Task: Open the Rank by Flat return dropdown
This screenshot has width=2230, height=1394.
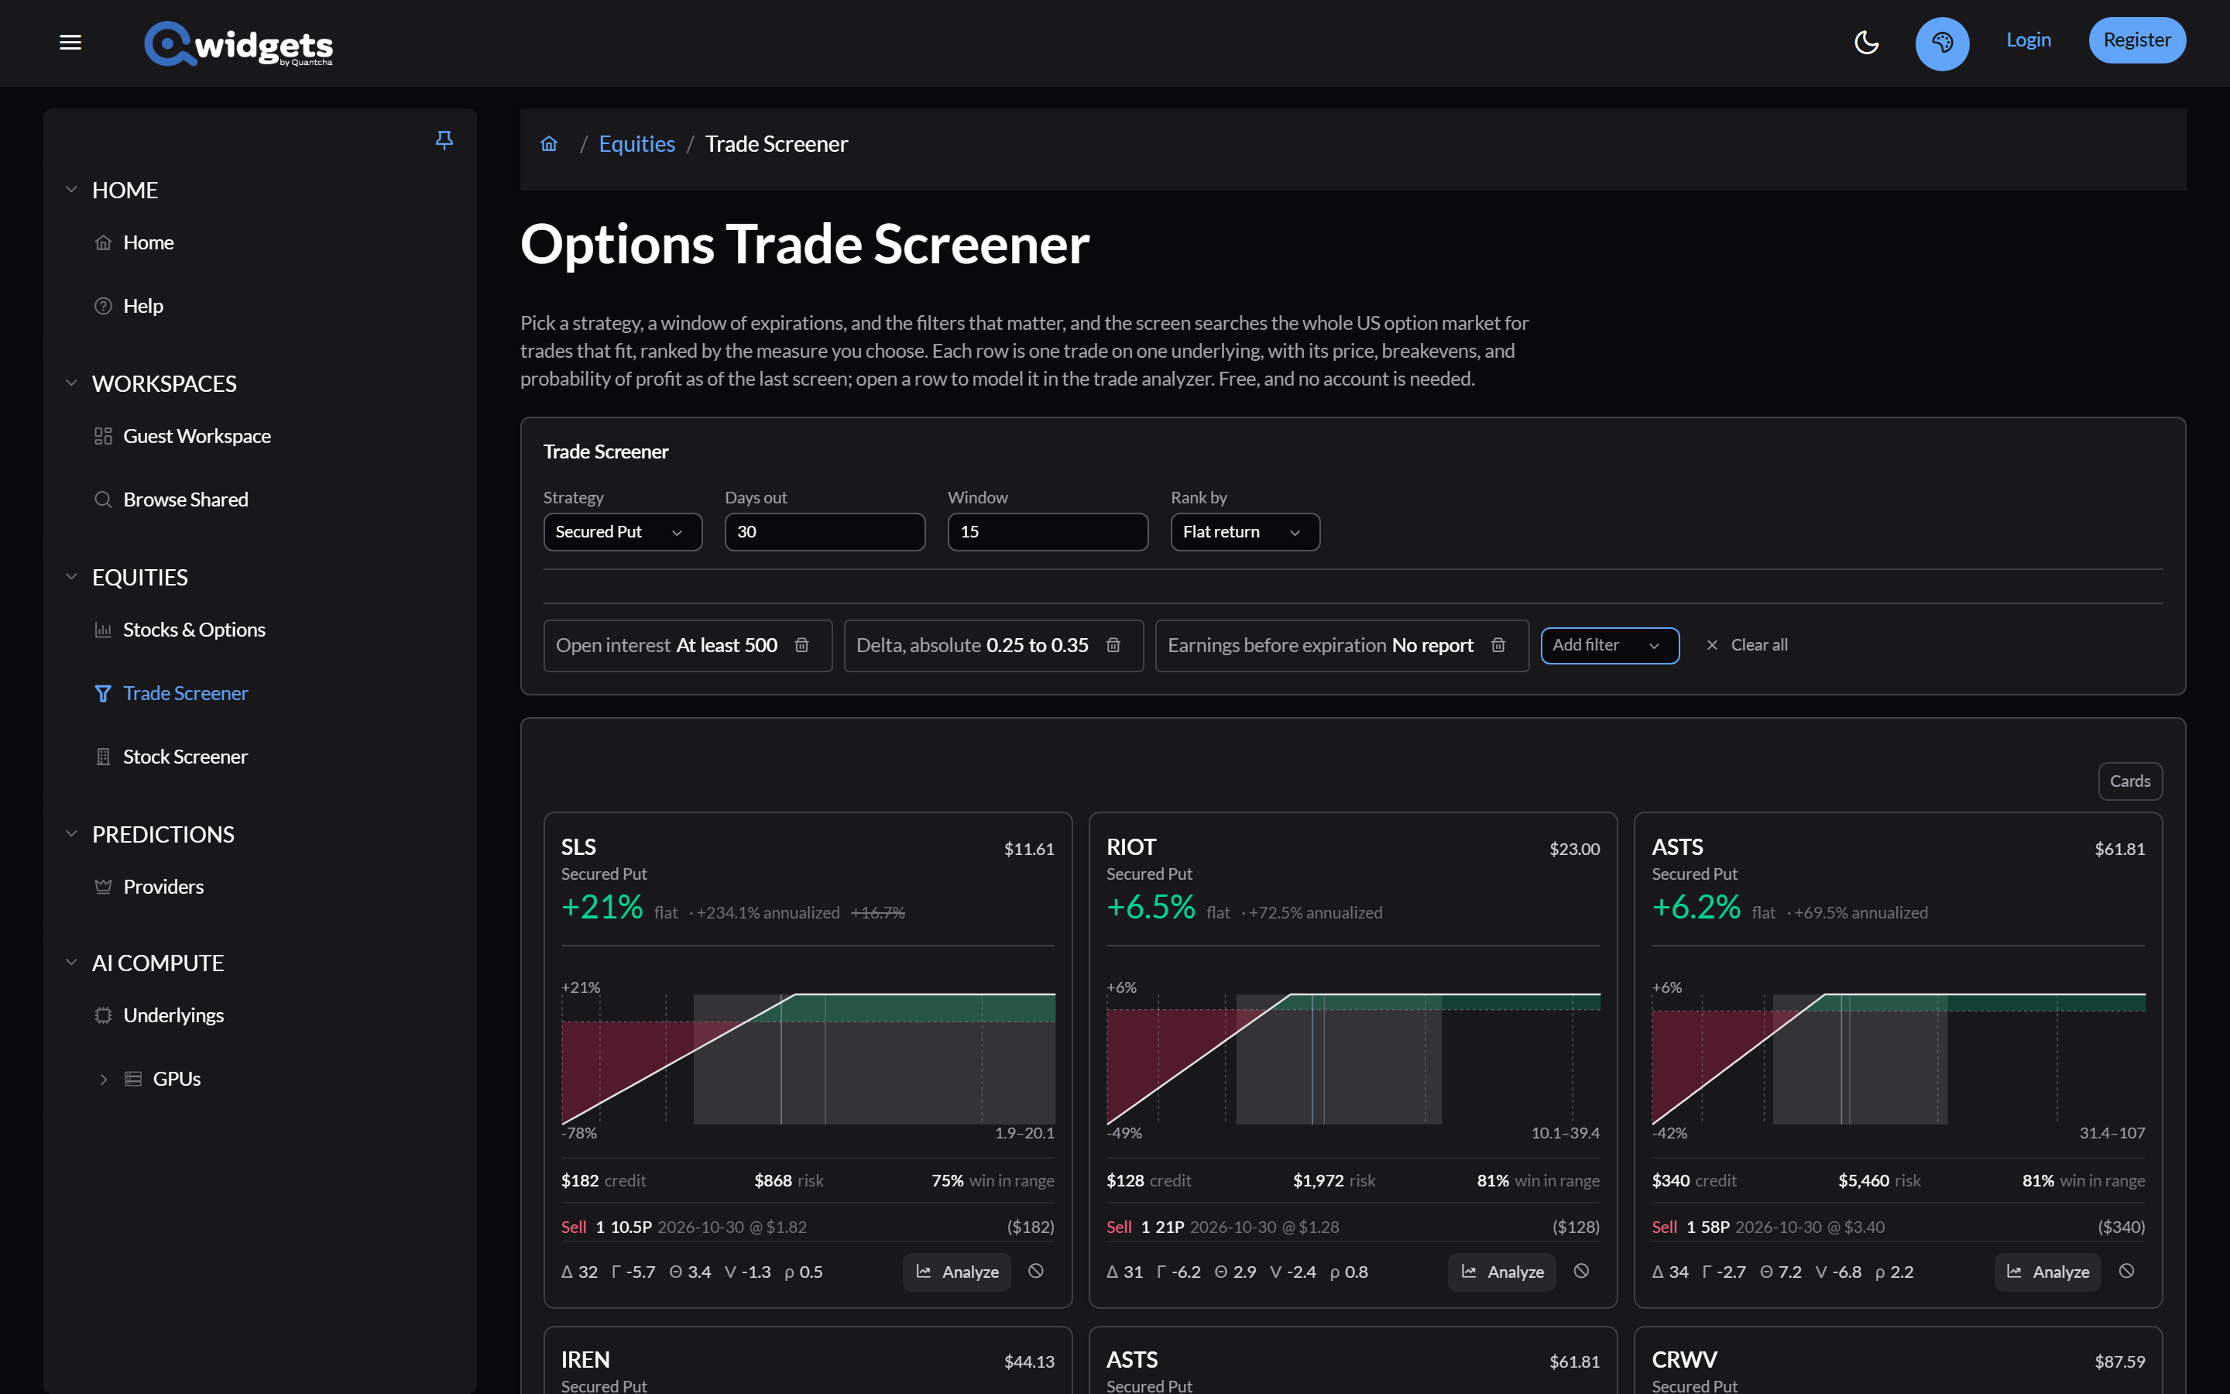Action: point(1245,532)
